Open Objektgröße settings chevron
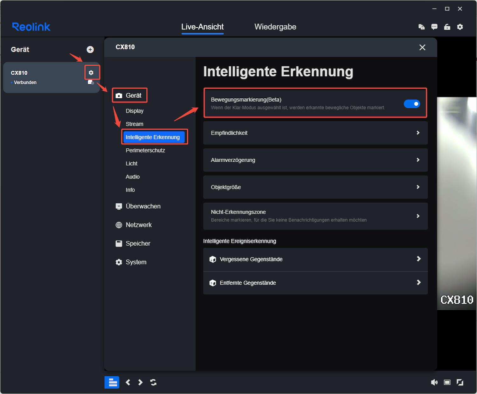Viewport: 477px width, 394px height. point(418,187)
